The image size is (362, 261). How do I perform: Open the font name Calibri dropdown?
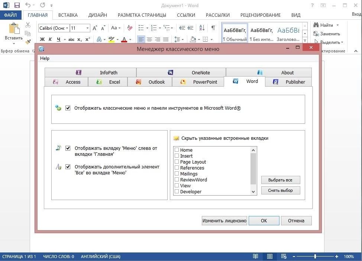(x=67, y=28)
